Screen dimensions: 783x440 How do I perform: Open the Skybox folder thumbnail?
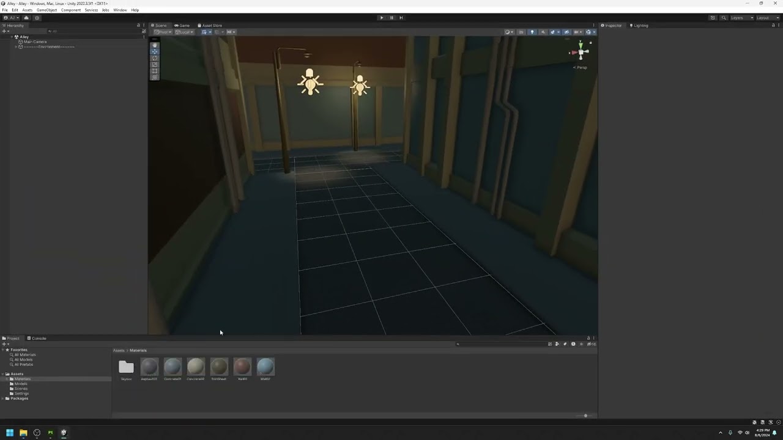126,369
